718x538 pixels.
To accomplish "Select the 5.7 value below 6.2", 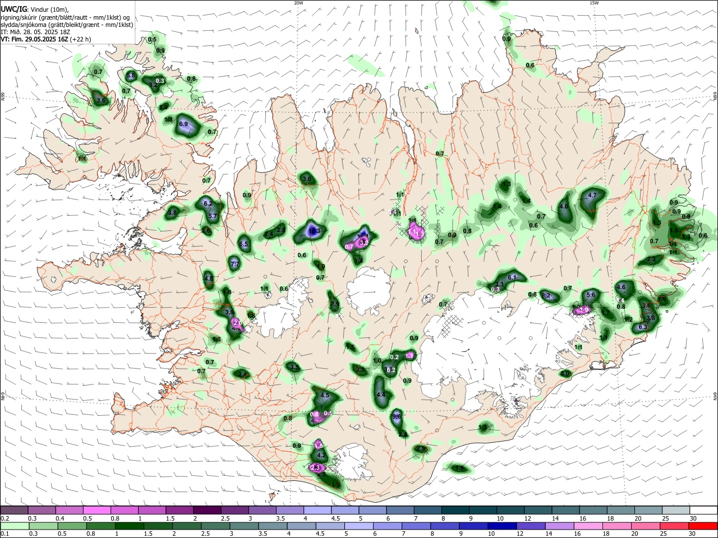I will pyautogui.click(x=213, y=216).
